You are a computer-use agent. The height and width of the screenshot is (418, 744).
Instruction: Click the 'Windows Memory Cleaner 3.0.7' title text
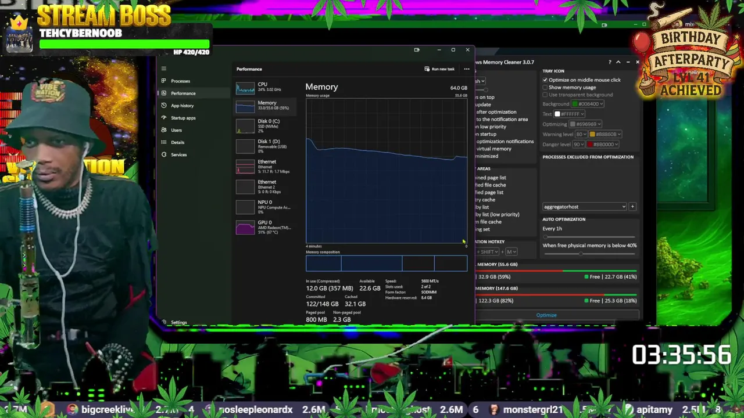(505, 62)
